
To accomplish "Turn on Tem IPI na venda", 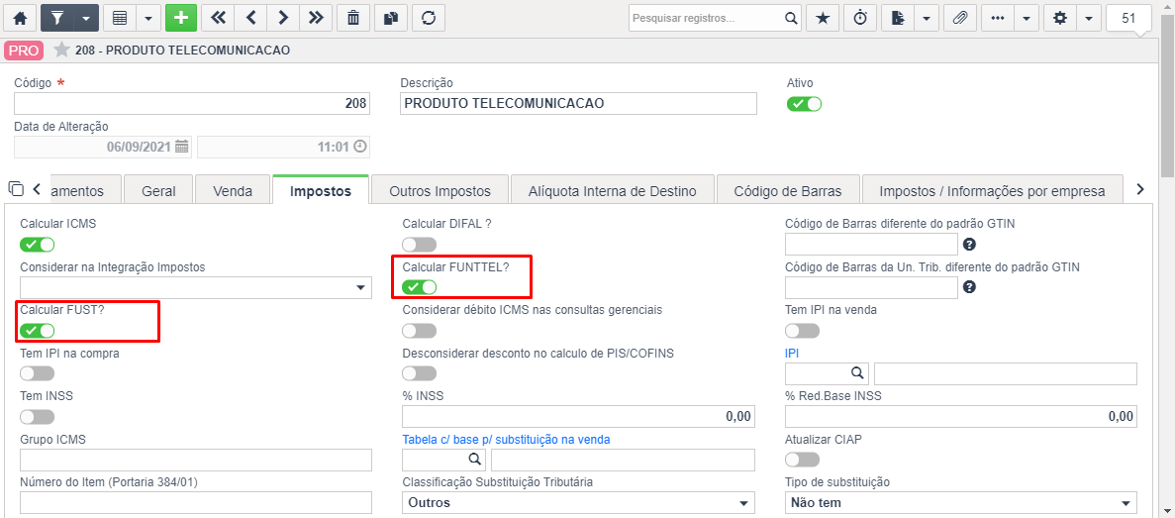I will [802, 331].
